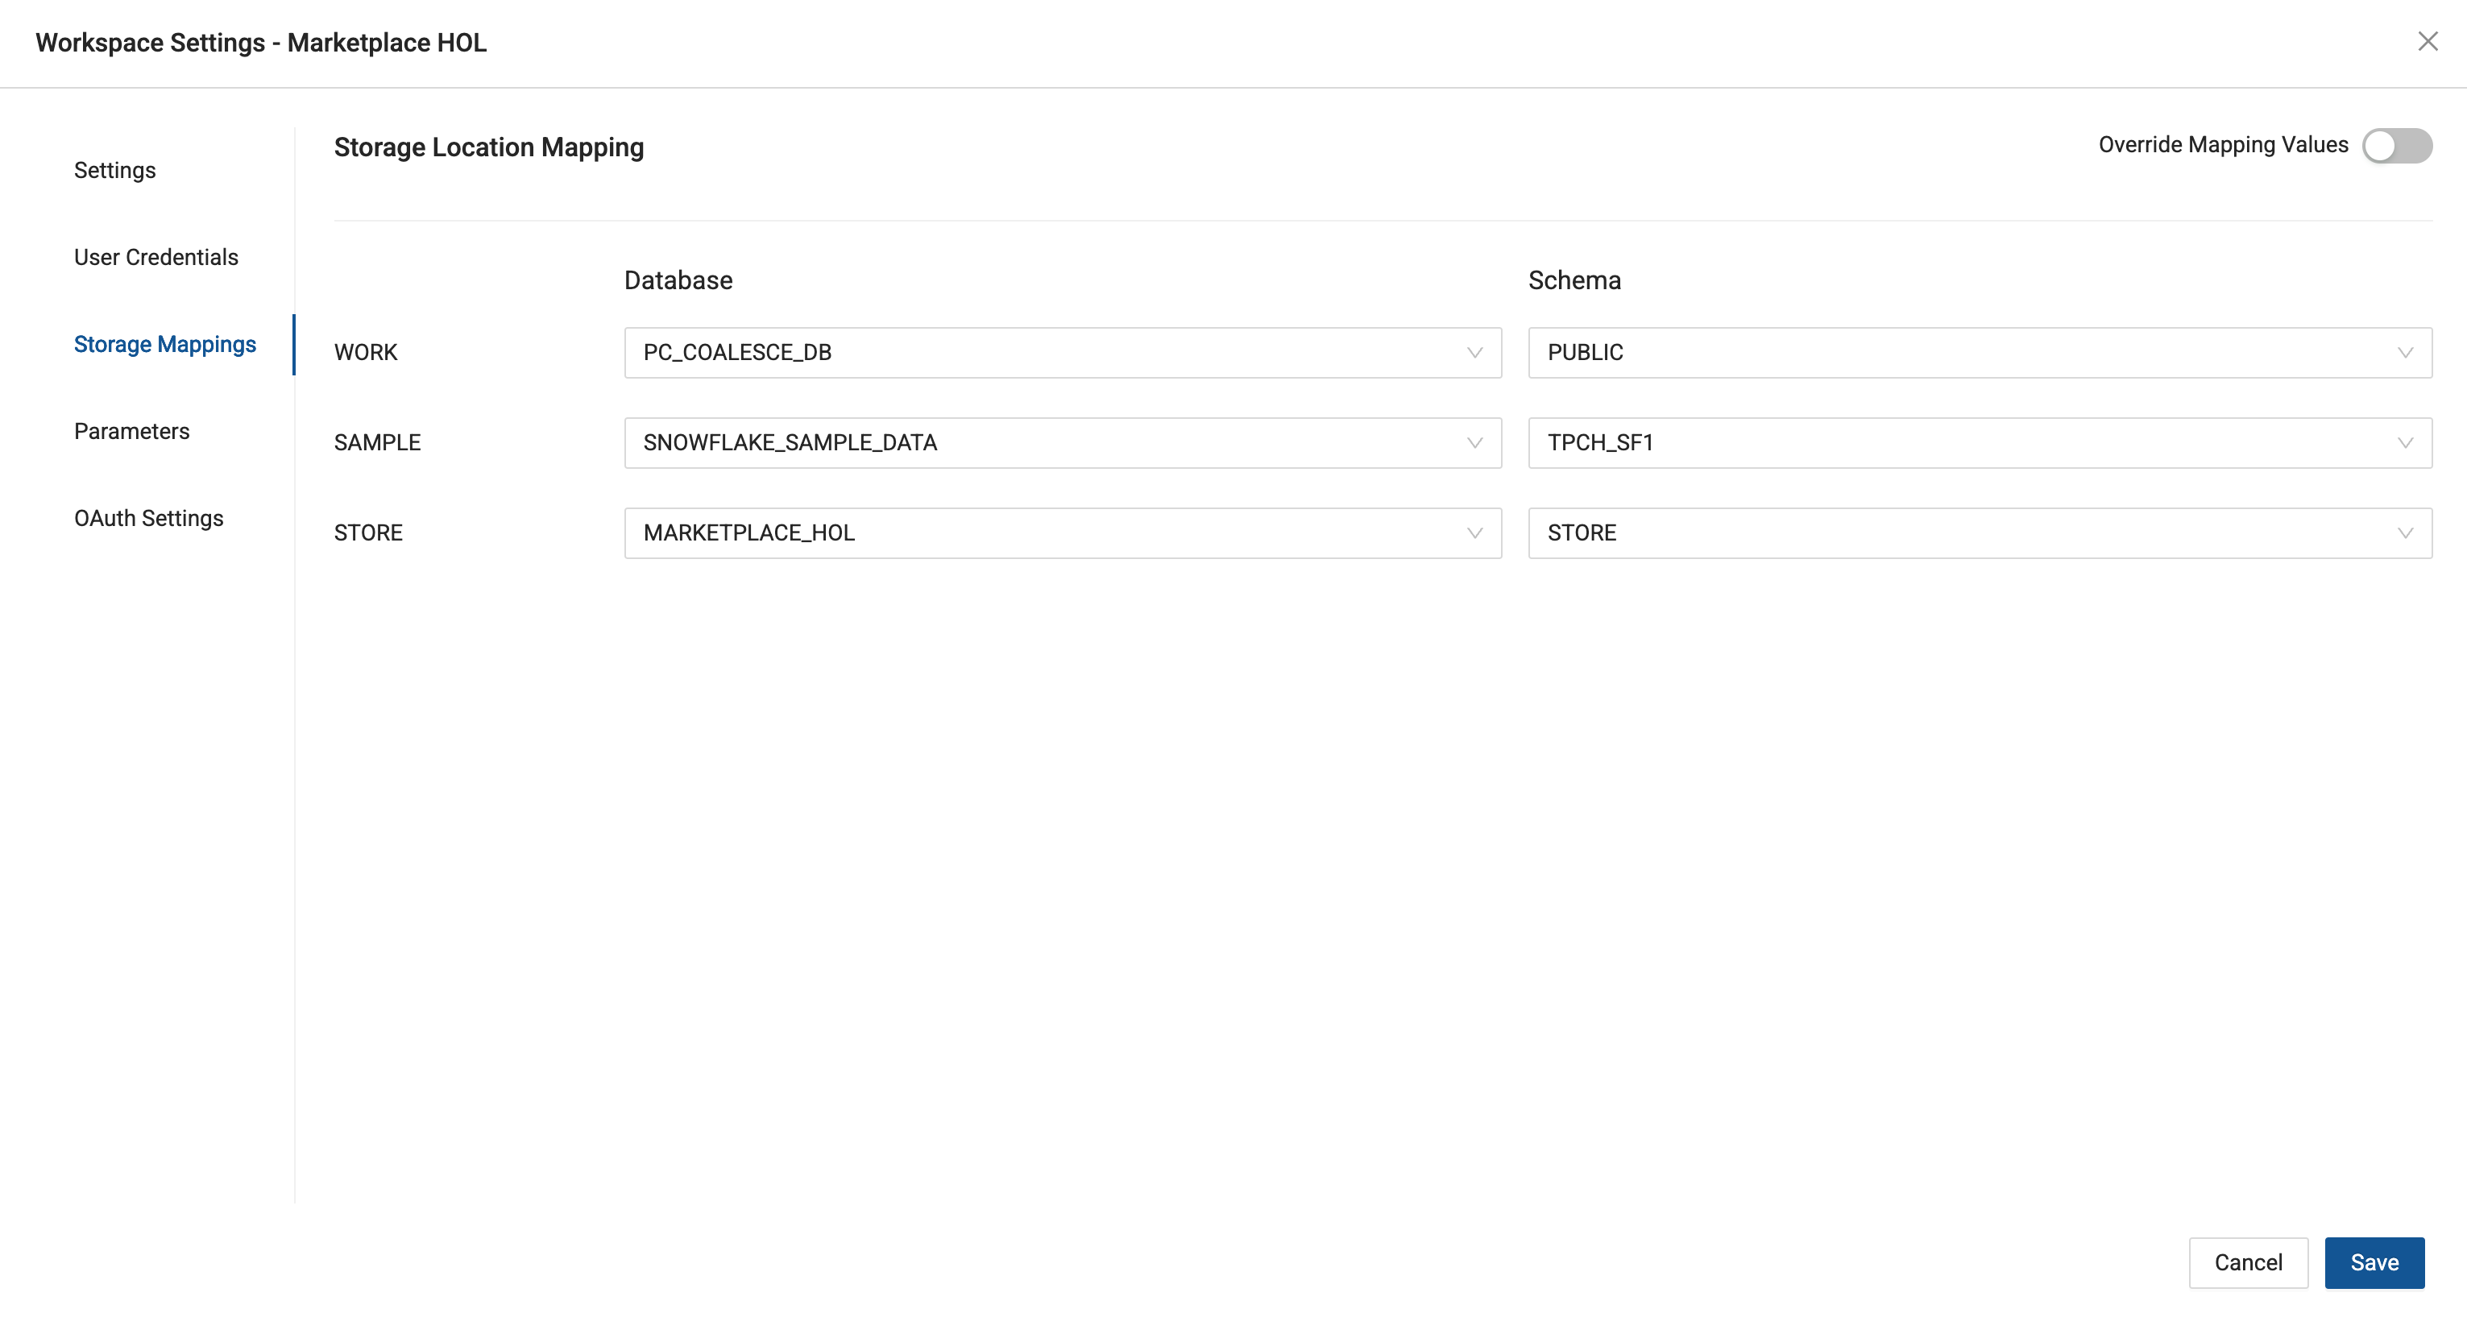Switch to the Parameters tab

pos(132,431)
